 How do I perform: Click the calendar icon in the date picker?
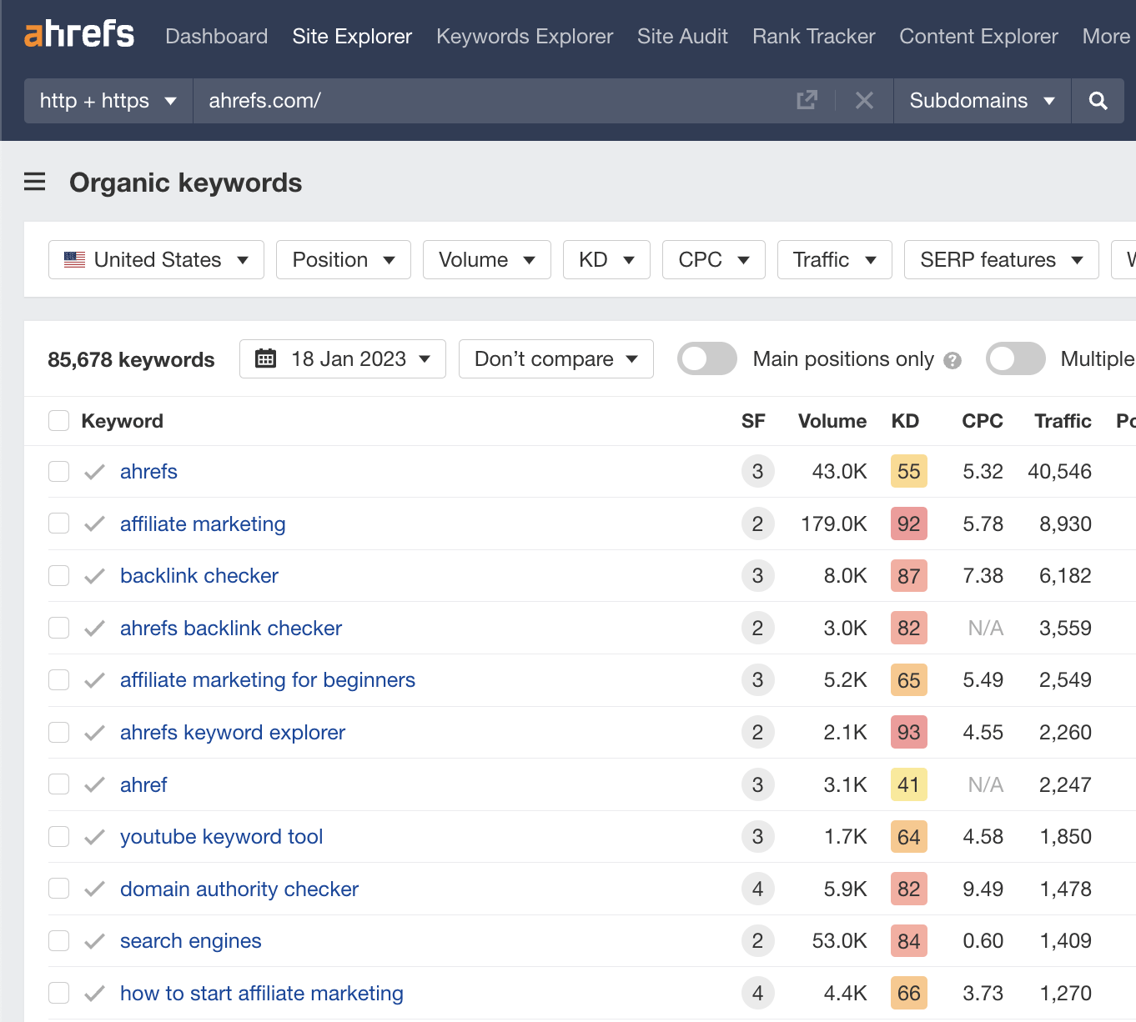click(266, 358)
